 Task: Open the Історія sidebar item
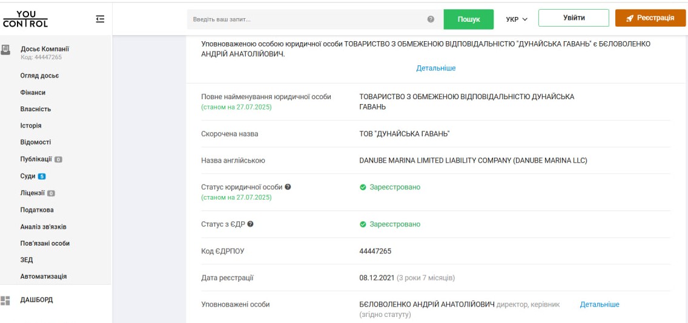[x=31, y=126]
